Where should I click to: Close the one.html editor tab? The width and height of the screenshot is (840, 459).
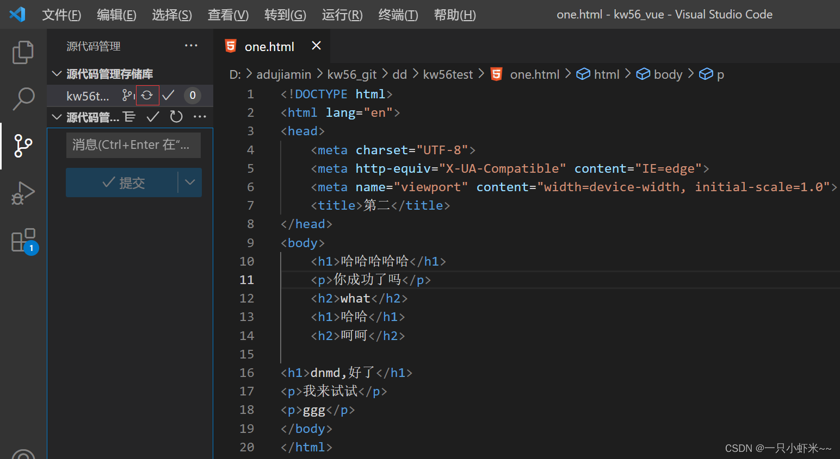[x=316, y=46]
